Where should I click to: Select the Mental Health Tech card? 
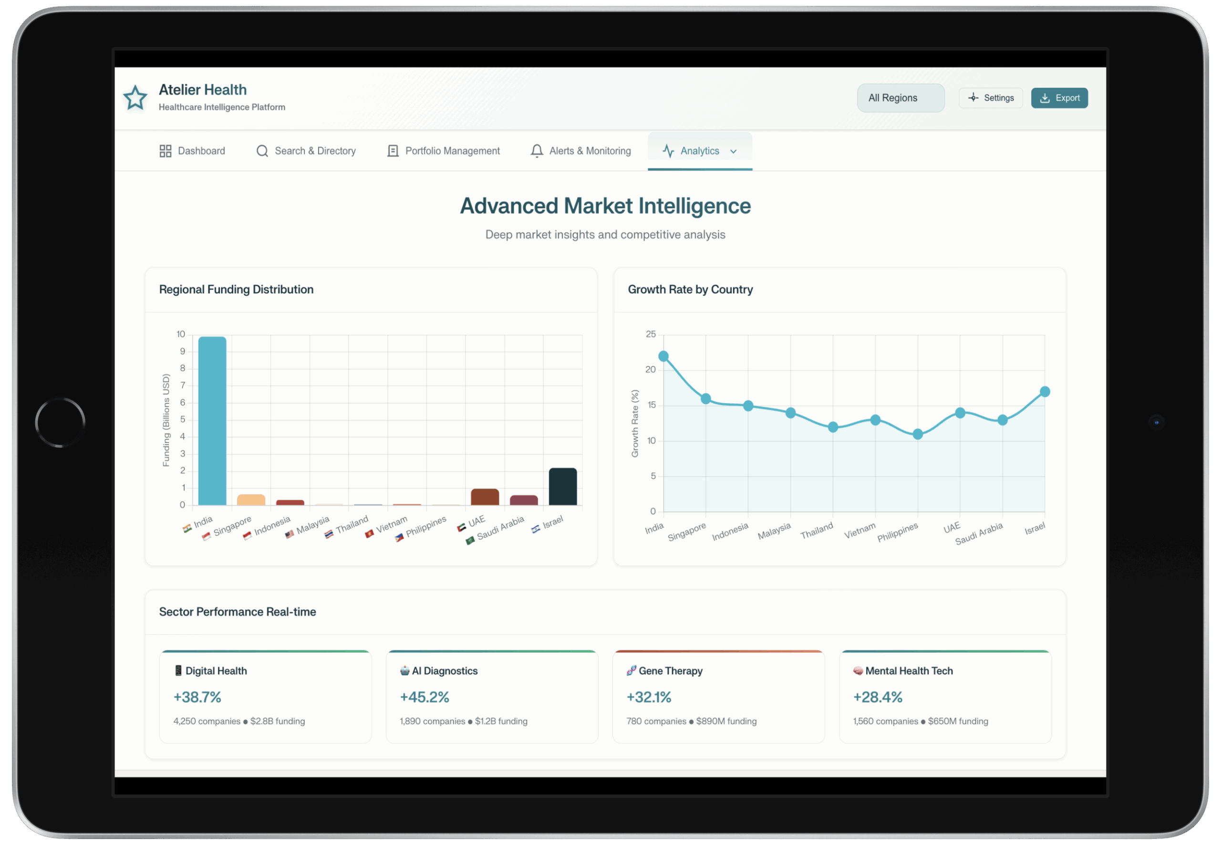(945, 696)
